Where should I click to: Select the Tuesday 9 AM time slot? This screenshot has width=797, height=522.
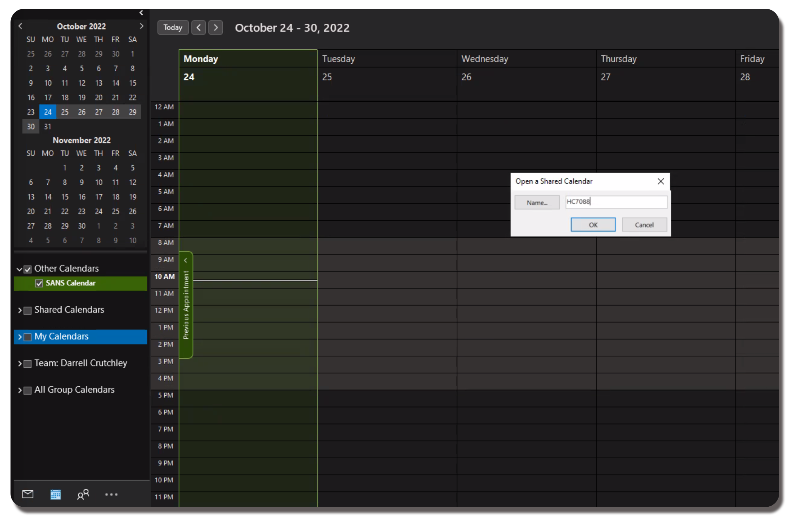[x=387, y=263]
